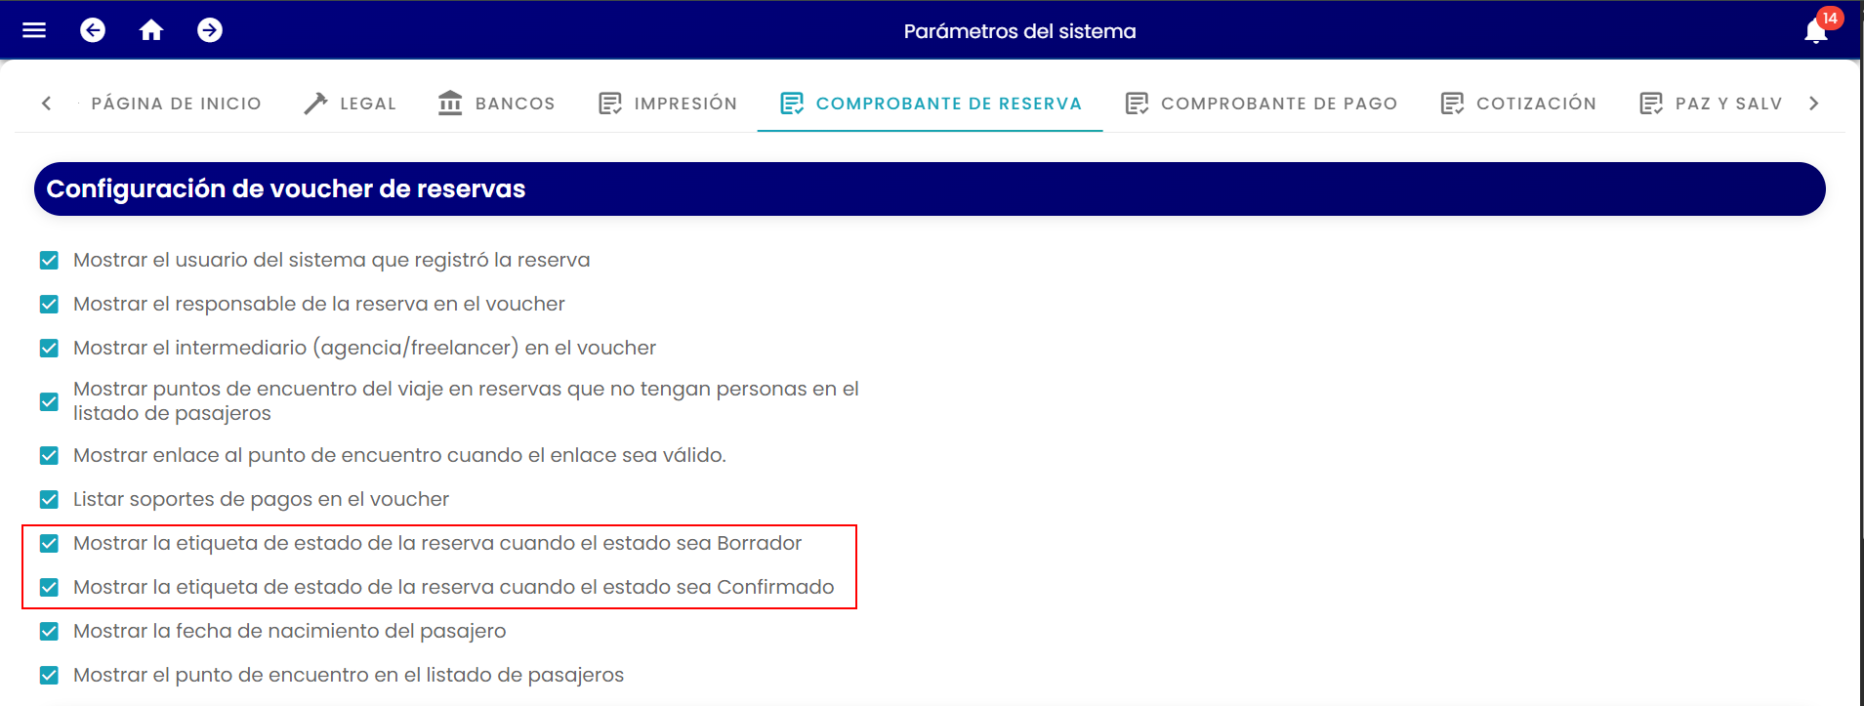Go back with the left arrow icon
The width and height of the screenshot is (1864, 706).
point(93,30)
